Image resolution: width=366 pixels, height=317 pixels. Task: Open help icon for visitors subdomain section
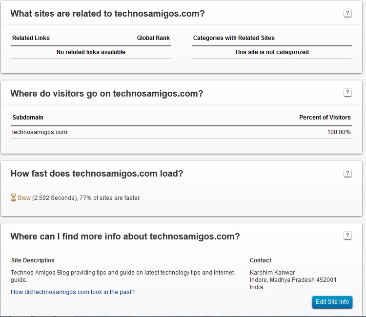[347, 93]
